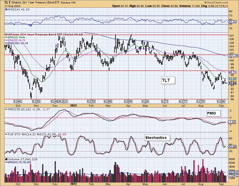
Task: Click the 0.2688 yield label near Apr
Action: click(x=128, y=102)
